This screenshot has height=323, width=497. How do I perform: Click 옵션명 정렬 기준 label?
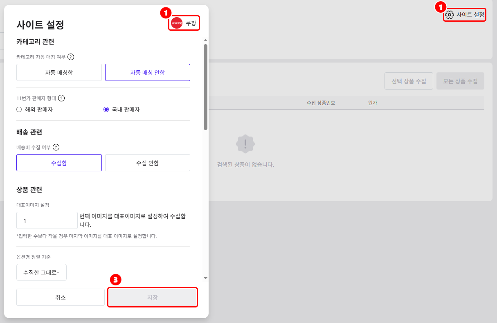[x=34, y=257]
